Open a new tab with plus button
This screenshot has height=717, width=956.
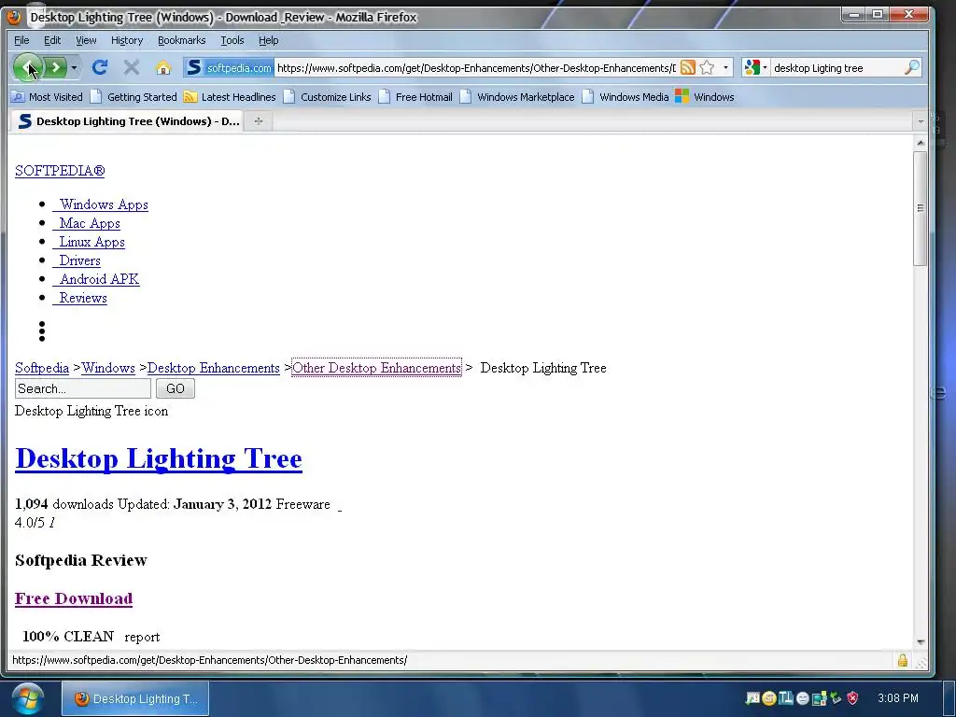(x=259, y=121)
